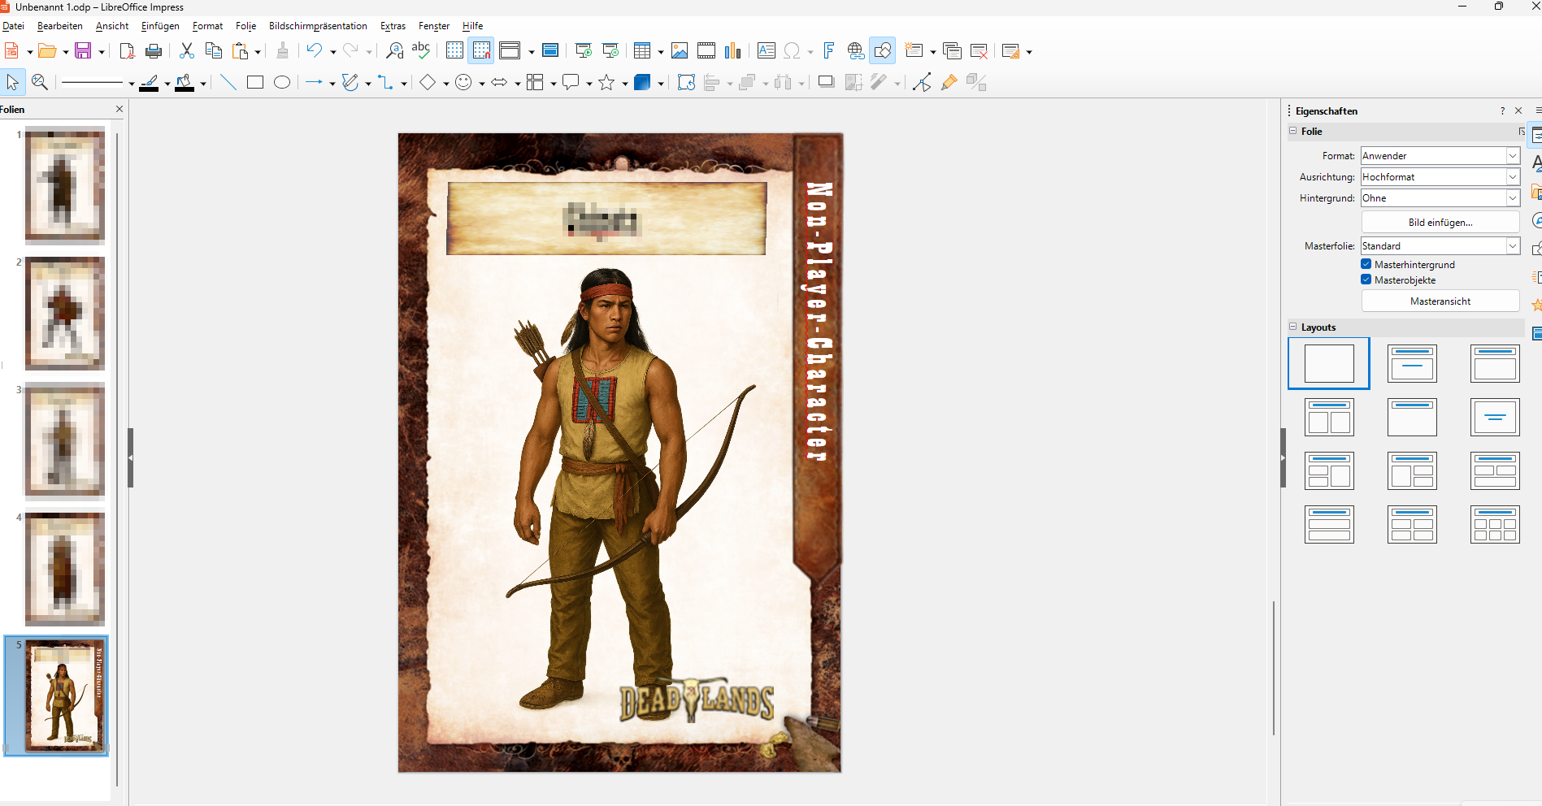Open the Bildschirmpräsentation menu
The height and width of the screenshot is (806, 1542).
tap(318, 26)
